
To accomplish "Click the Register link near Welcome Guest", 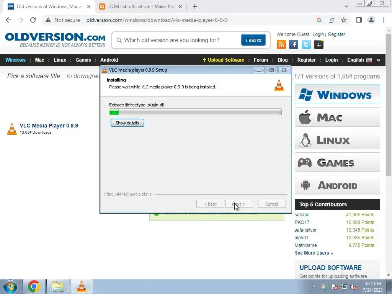I will tap(336, 34).
